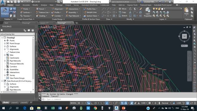Collapse the Drawing2 tree node
Image resolution: width=197 pixels, height=111 pixels.
2,38
